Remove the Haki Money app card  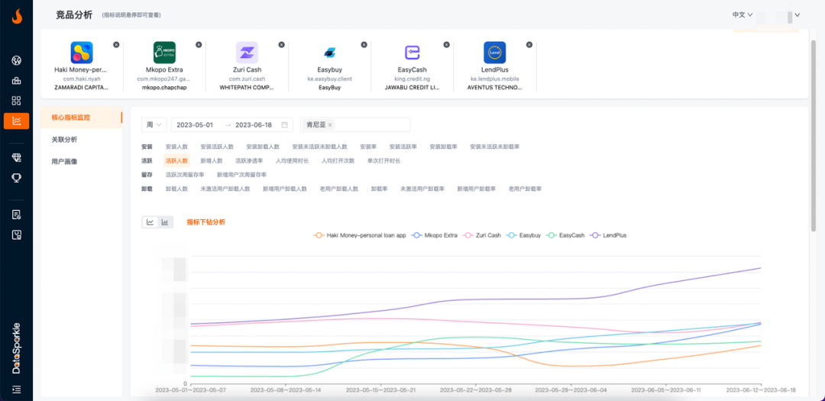pyautogui.click(x=116, y=45)
